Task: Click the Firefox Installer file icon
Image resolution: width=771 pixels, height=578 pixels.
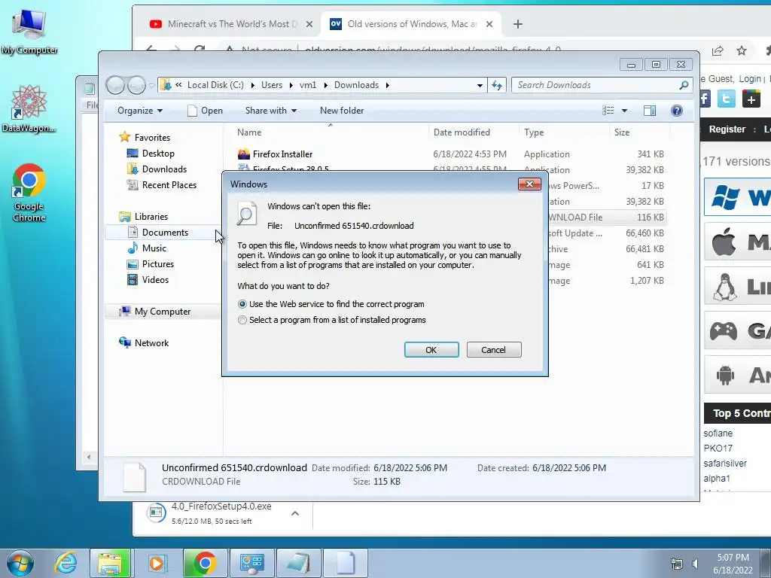Action: click(244, 154)
